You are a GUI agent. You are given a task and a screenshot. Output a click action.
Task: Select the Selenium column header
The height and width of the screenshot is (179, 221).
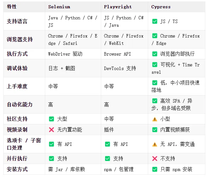59,7
